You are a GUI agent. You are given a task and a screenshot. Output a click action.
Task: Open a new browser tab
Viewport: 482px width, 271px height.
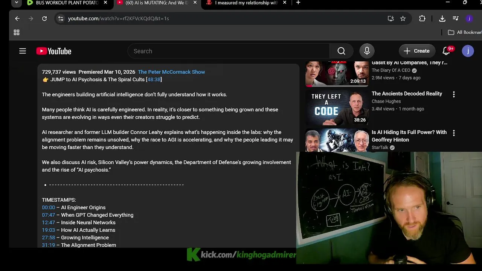click(298, 3)
